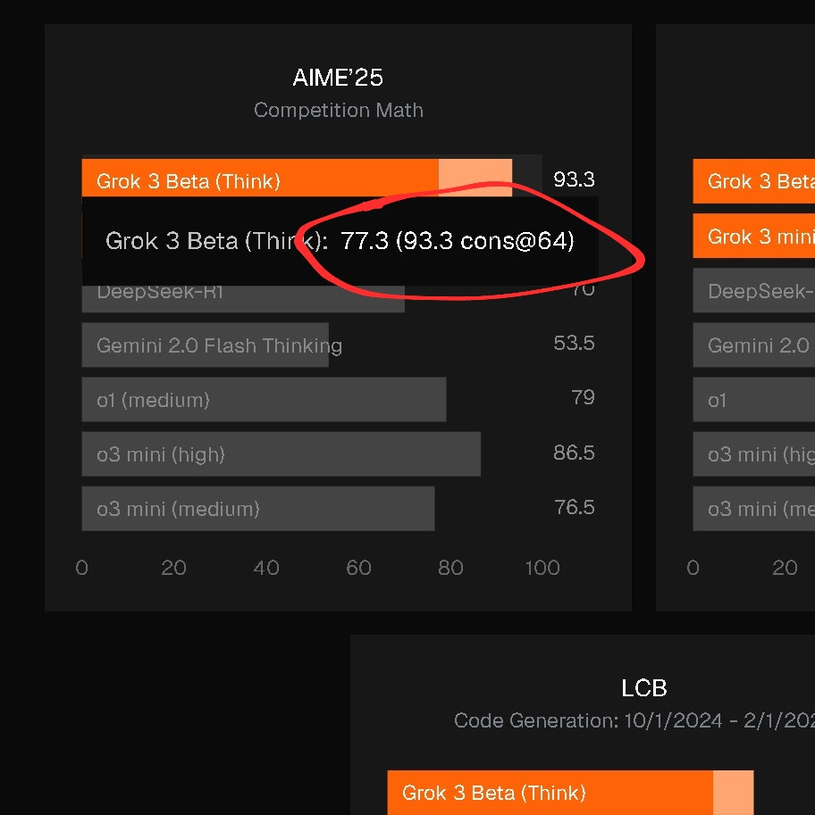Click axis label 100 in AIME'25 chart

pyautogui.click(x=542, y=568)
